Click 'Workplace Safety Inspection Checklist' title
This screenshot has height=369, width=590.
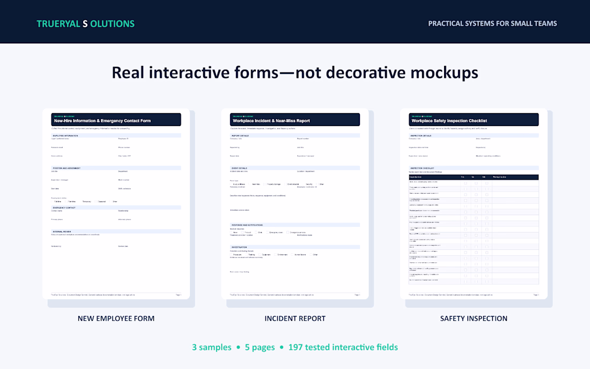point(449,121)
